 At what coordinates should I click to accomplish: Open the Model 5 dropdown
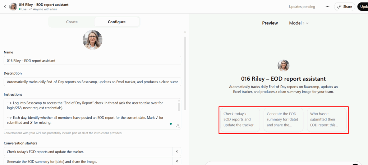point(299,23)
